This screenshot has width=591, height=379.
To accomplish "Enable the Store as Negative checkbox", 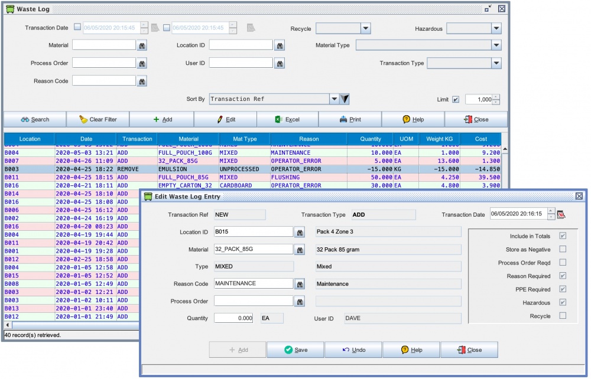I will point(563,249).
